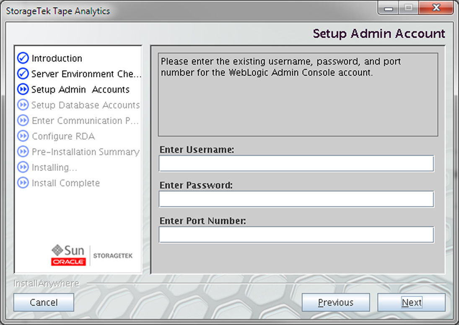
Task: Select the Server Environment Che... step label
Action: [86, 74]
